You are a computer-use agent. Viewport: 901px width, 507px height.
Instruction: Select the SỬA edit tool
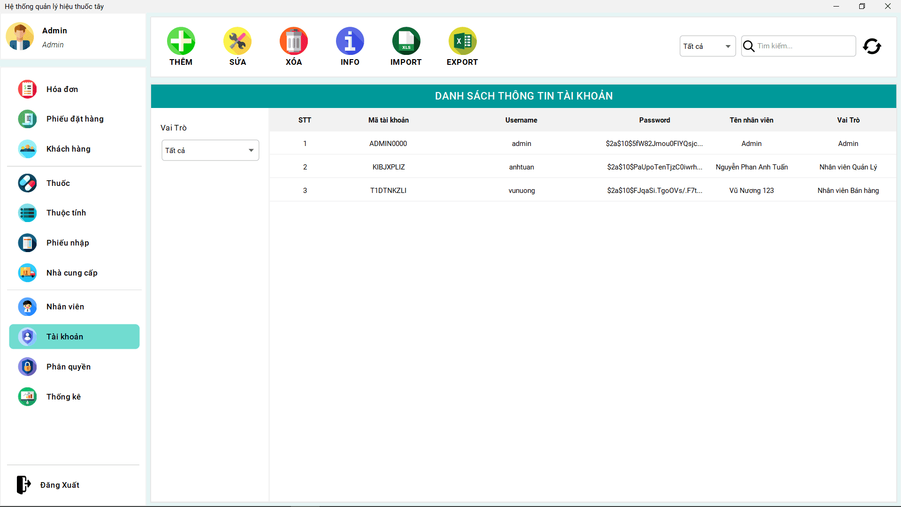[x=237, y=41]
